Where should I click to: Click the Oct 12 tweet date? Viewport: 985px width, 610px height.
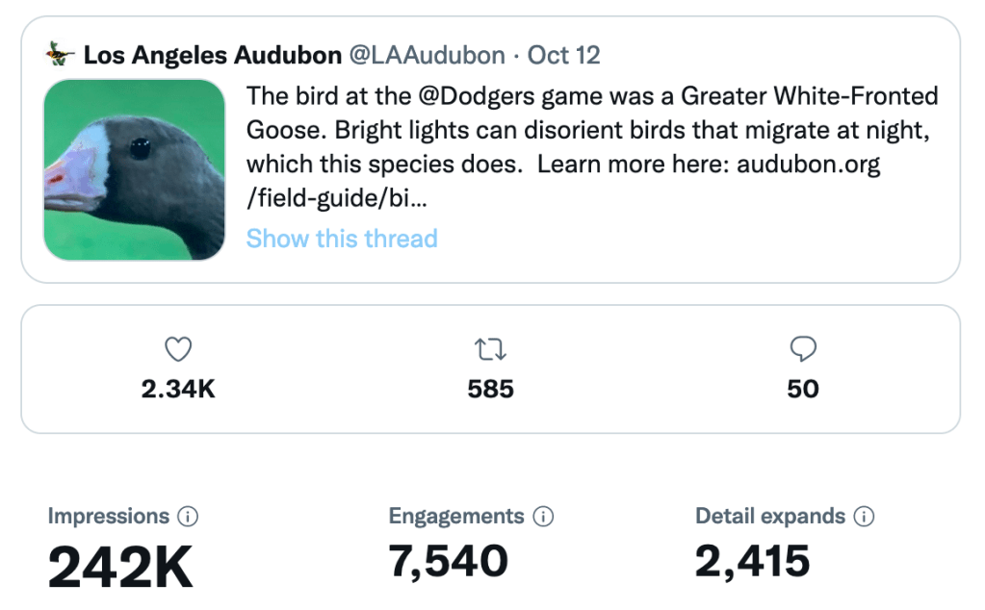click(x=564, y=55)
